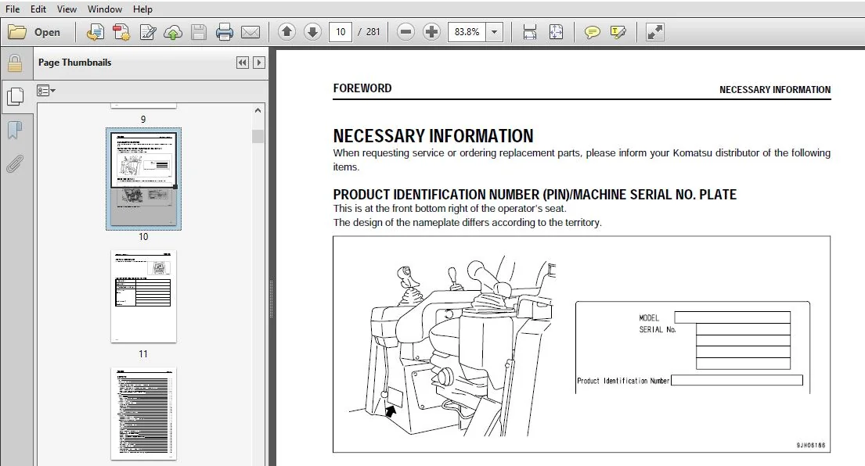Click the thumbnails scrollbar up arrow
This screenshot has width=865, height=466.
point(258,111)
